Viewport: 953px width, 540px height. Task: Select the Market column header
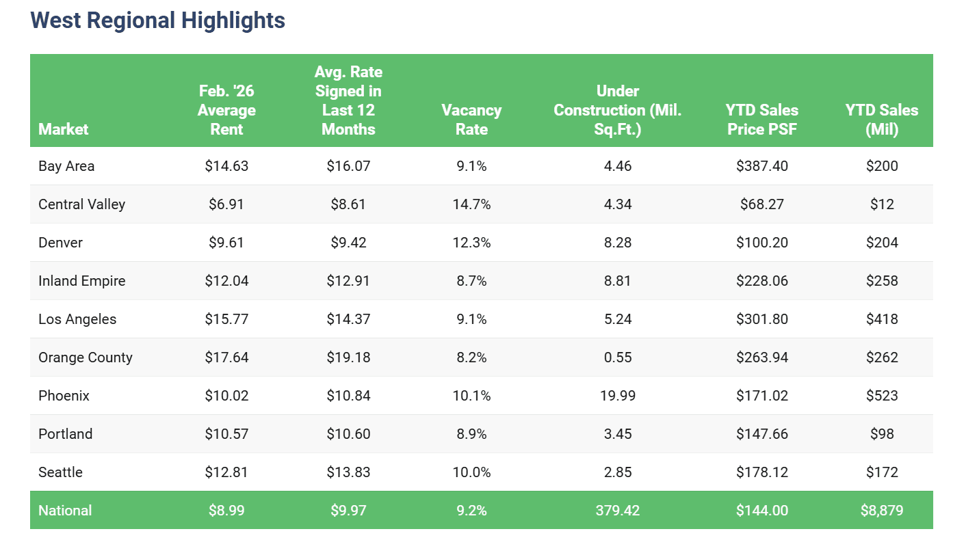click(64, 129)
